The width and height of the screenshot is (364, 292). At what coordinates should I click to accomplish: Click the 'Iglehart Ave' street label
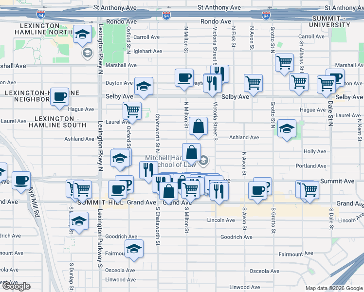pyautogui.click(x=147, y=51)
